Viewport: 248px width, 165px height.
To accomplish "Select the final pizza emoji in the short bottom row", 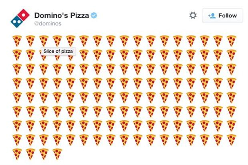I will tap(57, 154).
